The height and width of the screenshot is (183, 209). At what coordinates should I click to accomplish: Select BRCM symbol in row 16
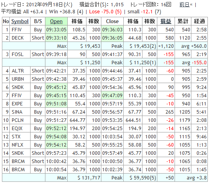click(18, 170)
